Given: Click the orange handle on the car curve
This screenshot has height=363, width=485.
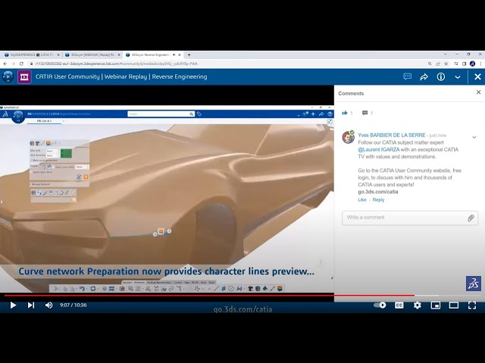Looking at the screenshot, I should point(161,231).
